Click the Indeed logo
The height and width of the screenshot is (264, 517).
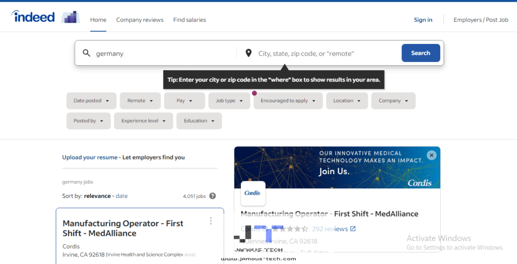tap(33, 17)
